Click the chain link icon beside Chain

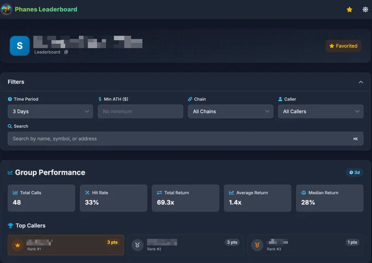pyautogui.click(x=190, y=99)
